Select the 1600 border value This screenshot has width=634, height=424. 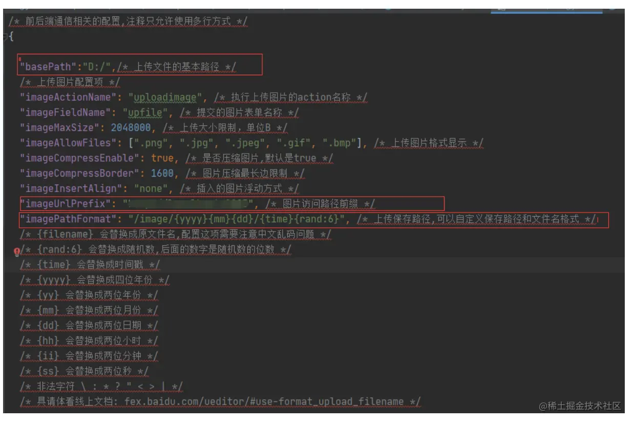click(x=162, y=173)
